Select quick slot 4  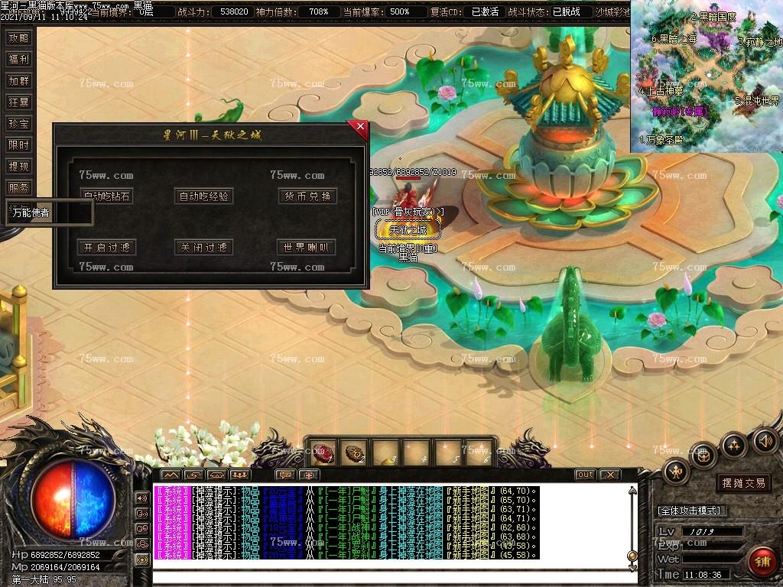pyautogui.click(x=416, y=452)
